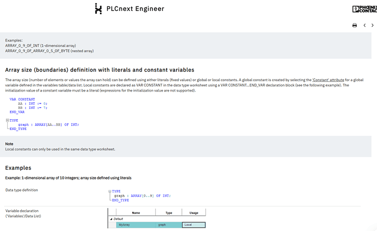Open the Phoenix Contact logo
This screenshot has width=377, height=231.
tap(364, 9)
